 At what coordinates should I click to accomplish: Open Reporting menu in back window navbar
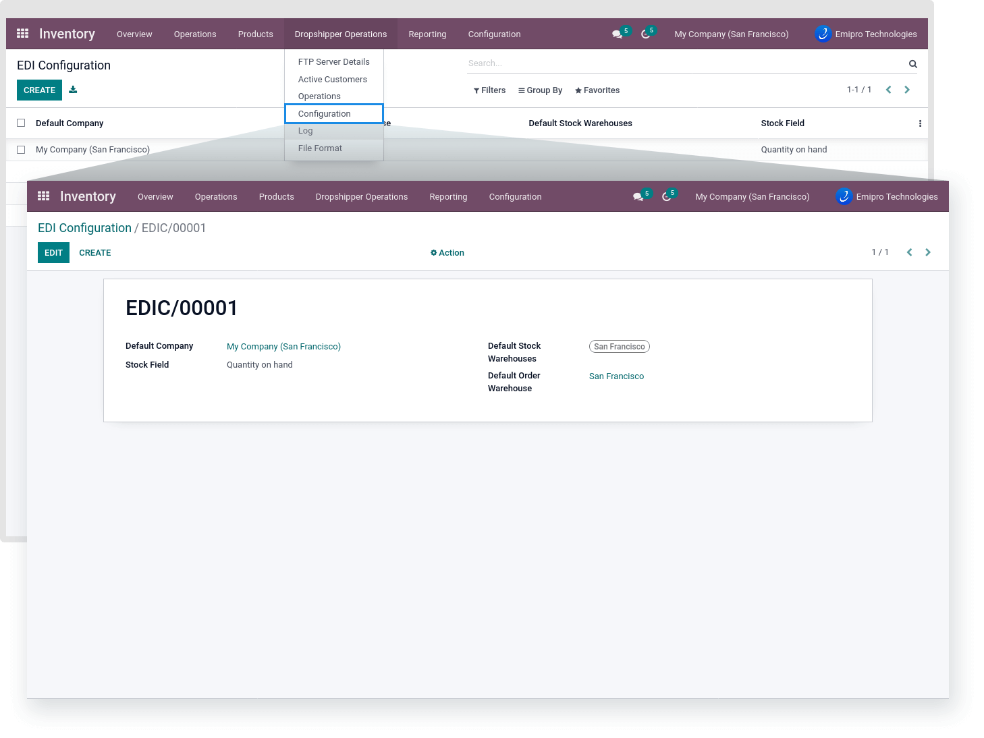(x=427, y=34)
